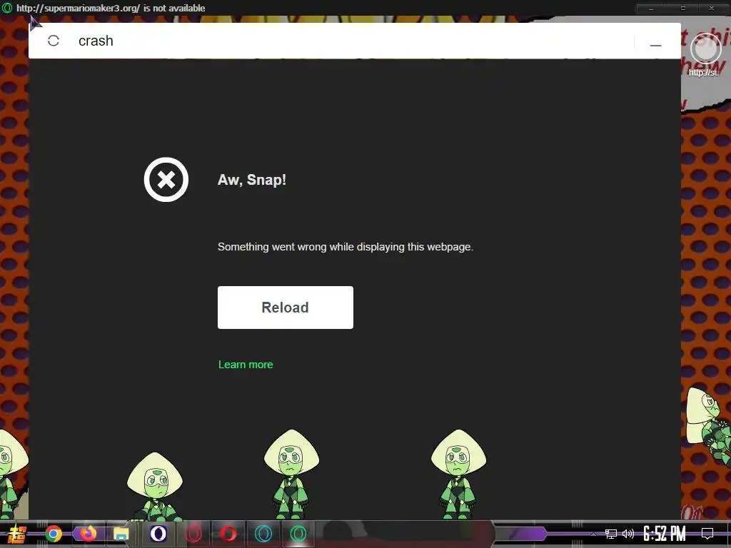This screenshot has height=548, width=731.
Task: Open File Explorer from the taskbar
Action: 121,534
